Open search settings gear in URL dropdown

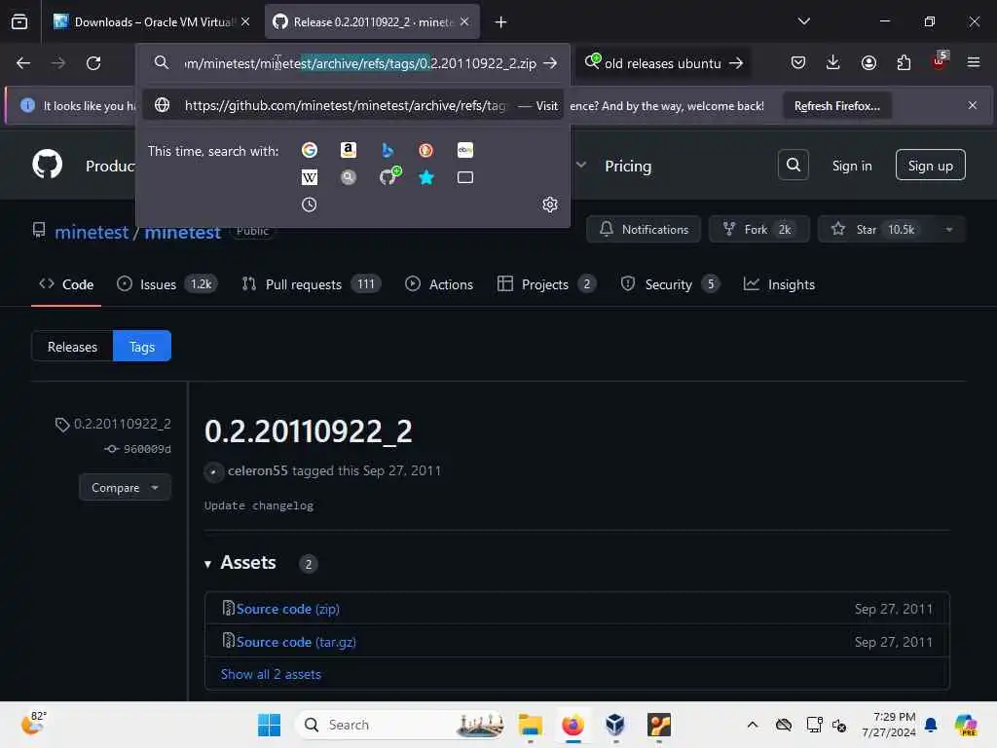550,205
